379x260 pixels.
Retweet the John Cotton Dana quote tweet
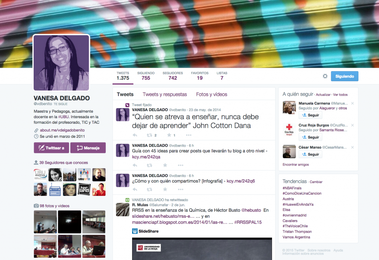click(x=150, y=135)
